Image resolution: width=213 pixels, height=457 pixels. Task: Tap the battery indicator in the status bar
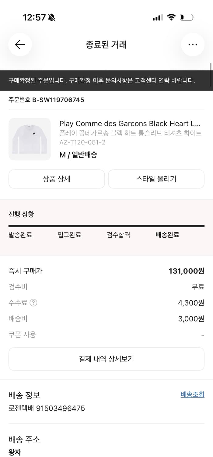click(x=187, y=17)
